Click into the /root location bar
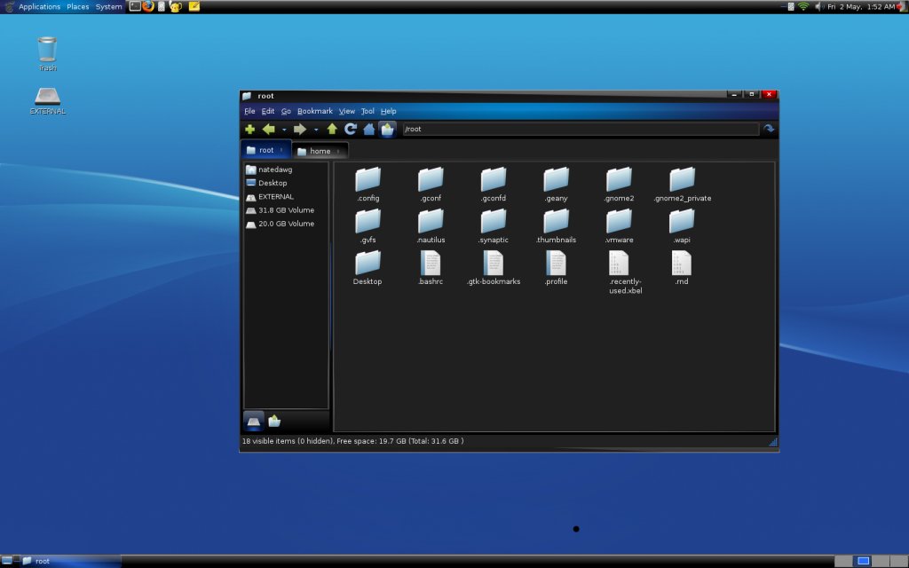Viewport: 909px width, 568px height. click(581, 130)
